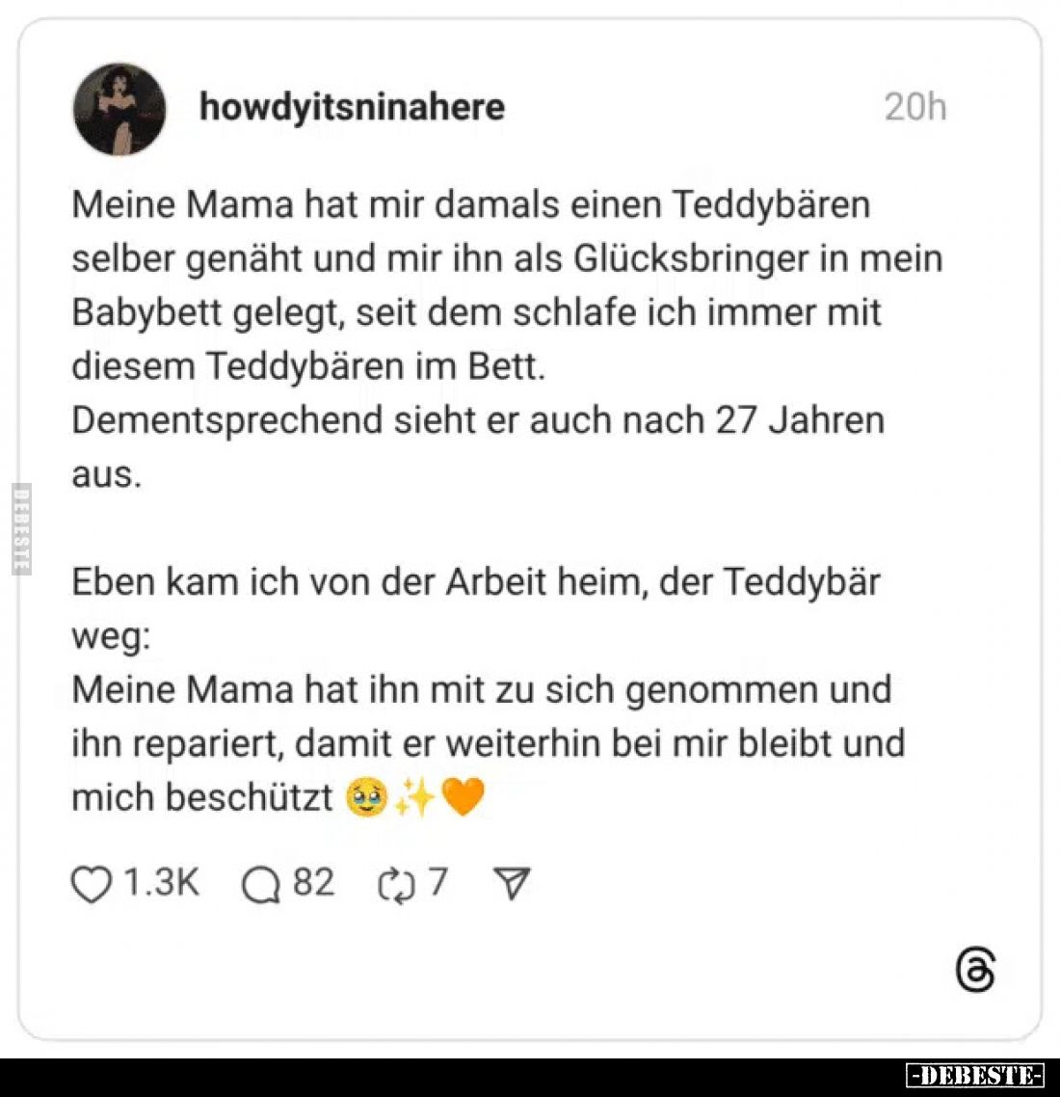
Task: Click the sparkles emoji in the post
Action: 415,798
